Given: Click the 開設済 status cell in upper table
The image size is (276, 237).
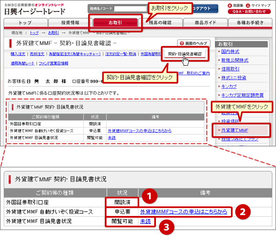Looking at the screenshot, I should pyautogui.click(x=95, y=124).
